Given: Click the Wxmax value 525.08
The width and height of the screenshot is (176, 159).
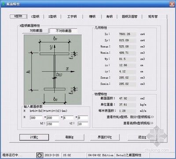Looking at the screenshot, I should point(127,47).
